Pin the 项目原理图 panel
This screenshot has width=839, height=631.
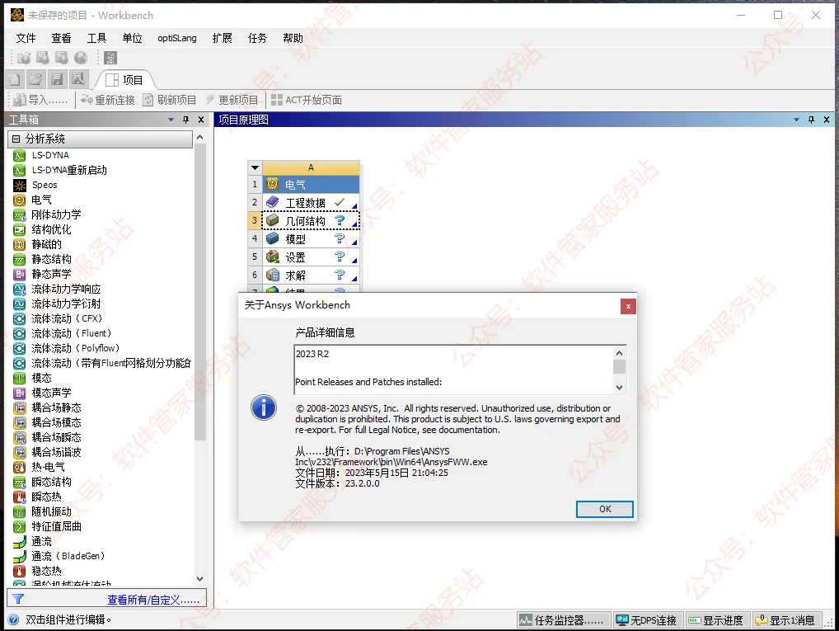coord(811,120)
